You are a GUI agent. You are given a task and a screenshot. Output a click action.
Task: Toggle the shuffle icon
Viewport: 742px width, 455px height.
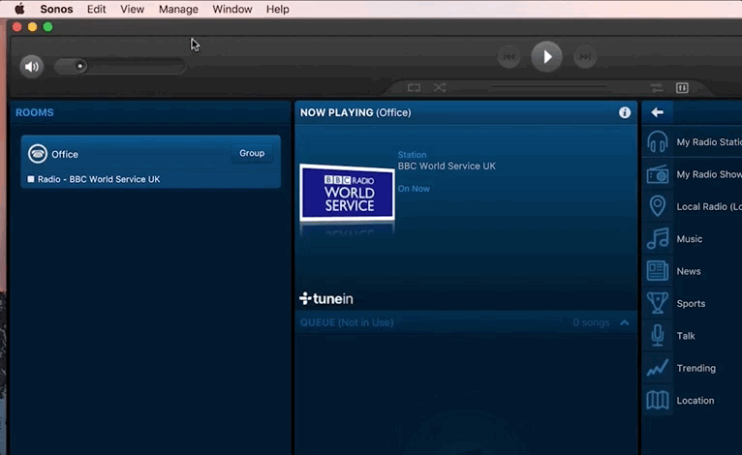pyautogui.click(x=439, y=87)
